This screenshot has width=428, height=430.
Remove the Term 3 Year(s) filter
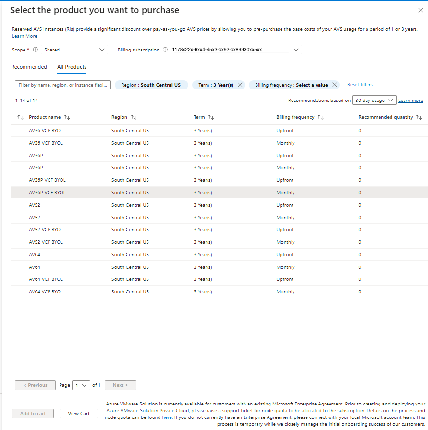[240, 85]
